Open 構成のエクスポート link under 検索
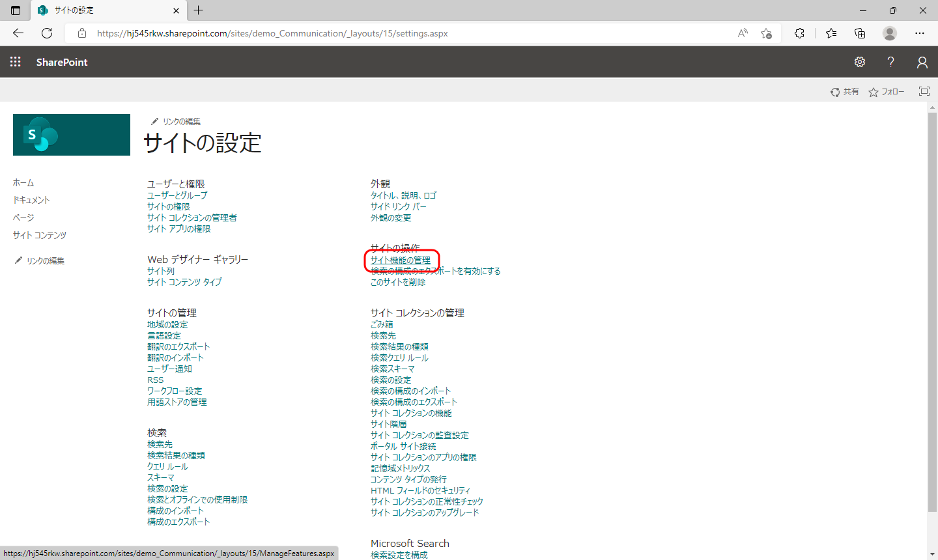This screenshot has height=560, width=938. click(x=178, y=522)
